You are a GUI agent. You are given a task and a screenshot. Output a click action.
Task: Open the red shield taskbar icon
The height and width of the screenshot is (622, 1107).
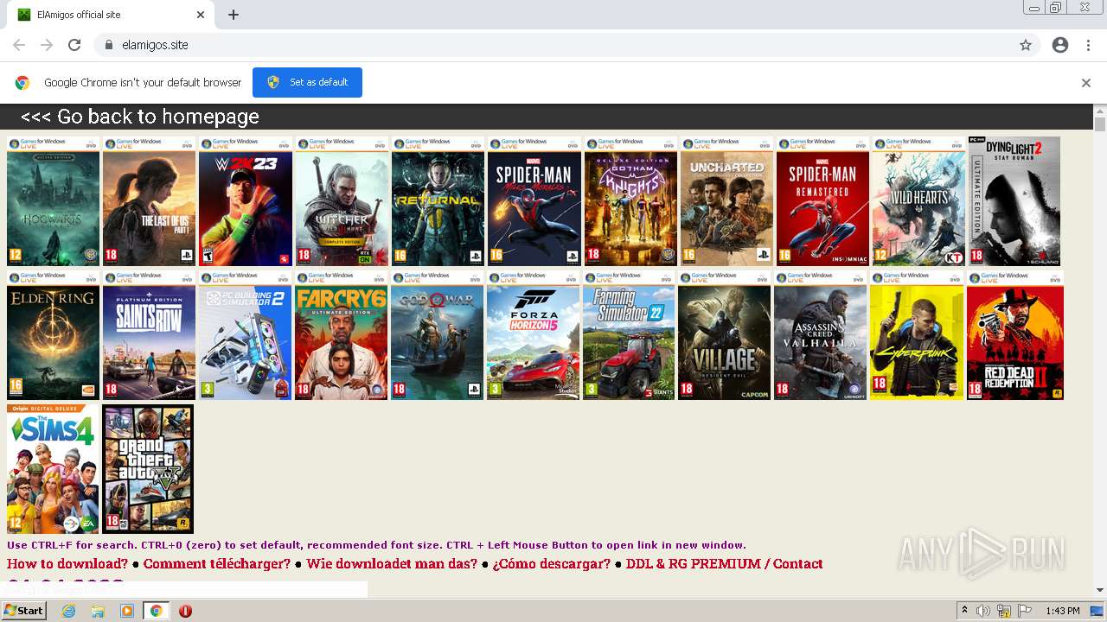tap(185, 611)
